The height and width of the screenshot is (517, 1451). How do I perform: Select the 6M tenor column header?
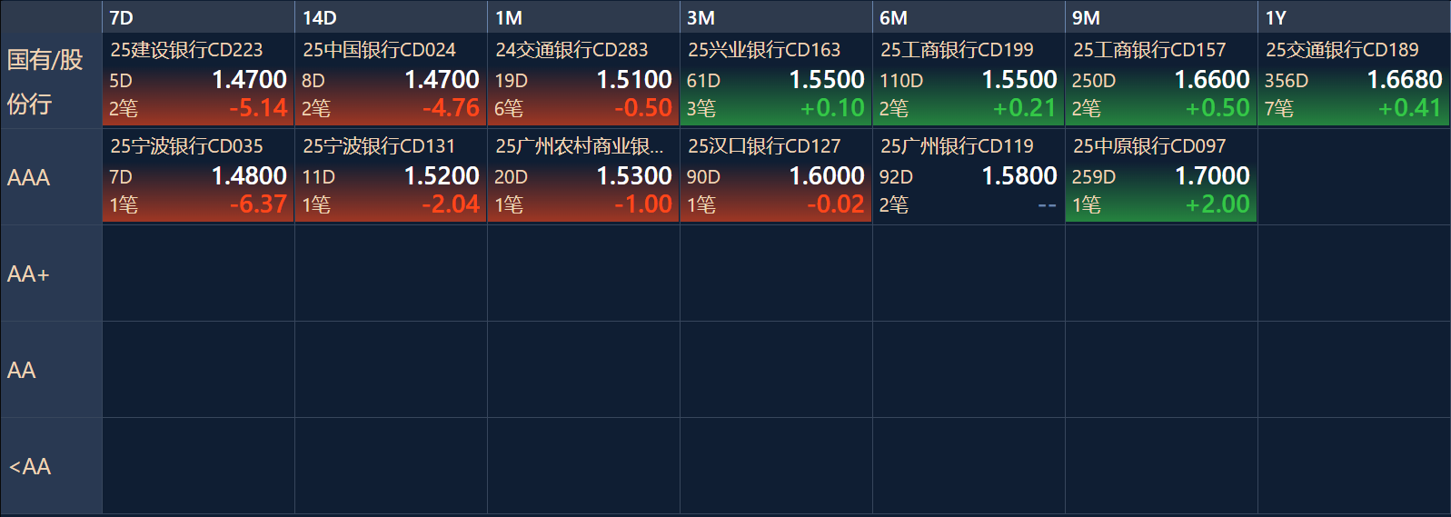coord(969,17)
